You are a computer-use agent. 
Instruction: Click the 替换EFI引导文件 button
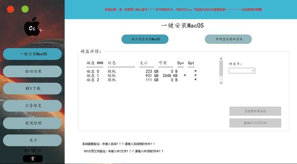[255, 123]
